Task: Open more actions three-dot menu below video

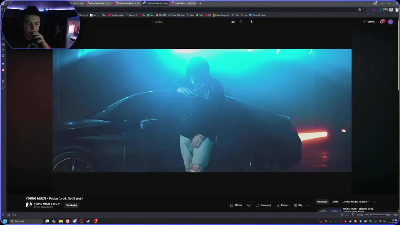Action: point(309,205)
